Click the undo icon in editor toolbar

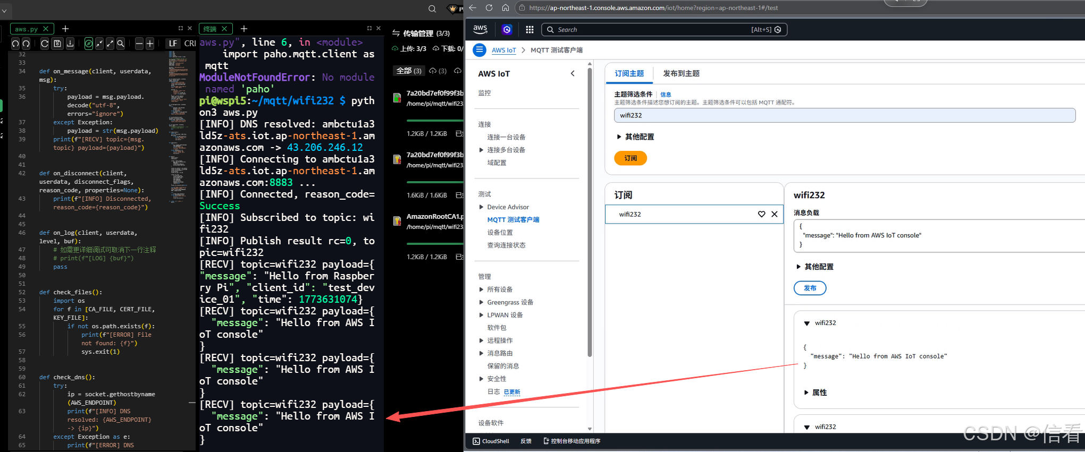coord(15,44)
